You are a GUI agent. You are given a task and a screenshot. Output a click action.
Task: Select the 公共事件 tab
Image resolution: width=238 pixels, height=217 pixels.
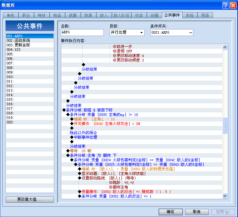click(x=172, y=15)
